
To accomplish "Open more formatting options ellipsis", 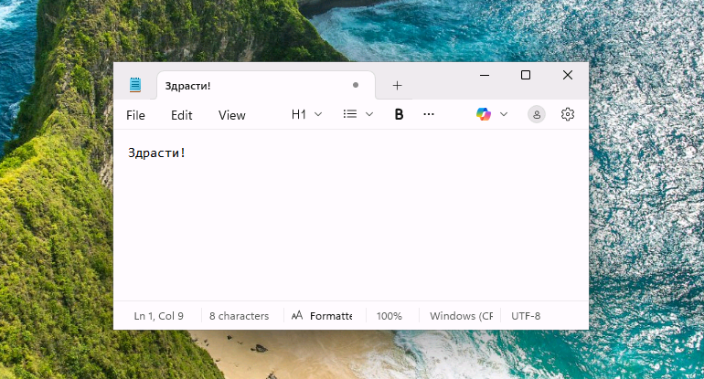I will pos(429,114).
